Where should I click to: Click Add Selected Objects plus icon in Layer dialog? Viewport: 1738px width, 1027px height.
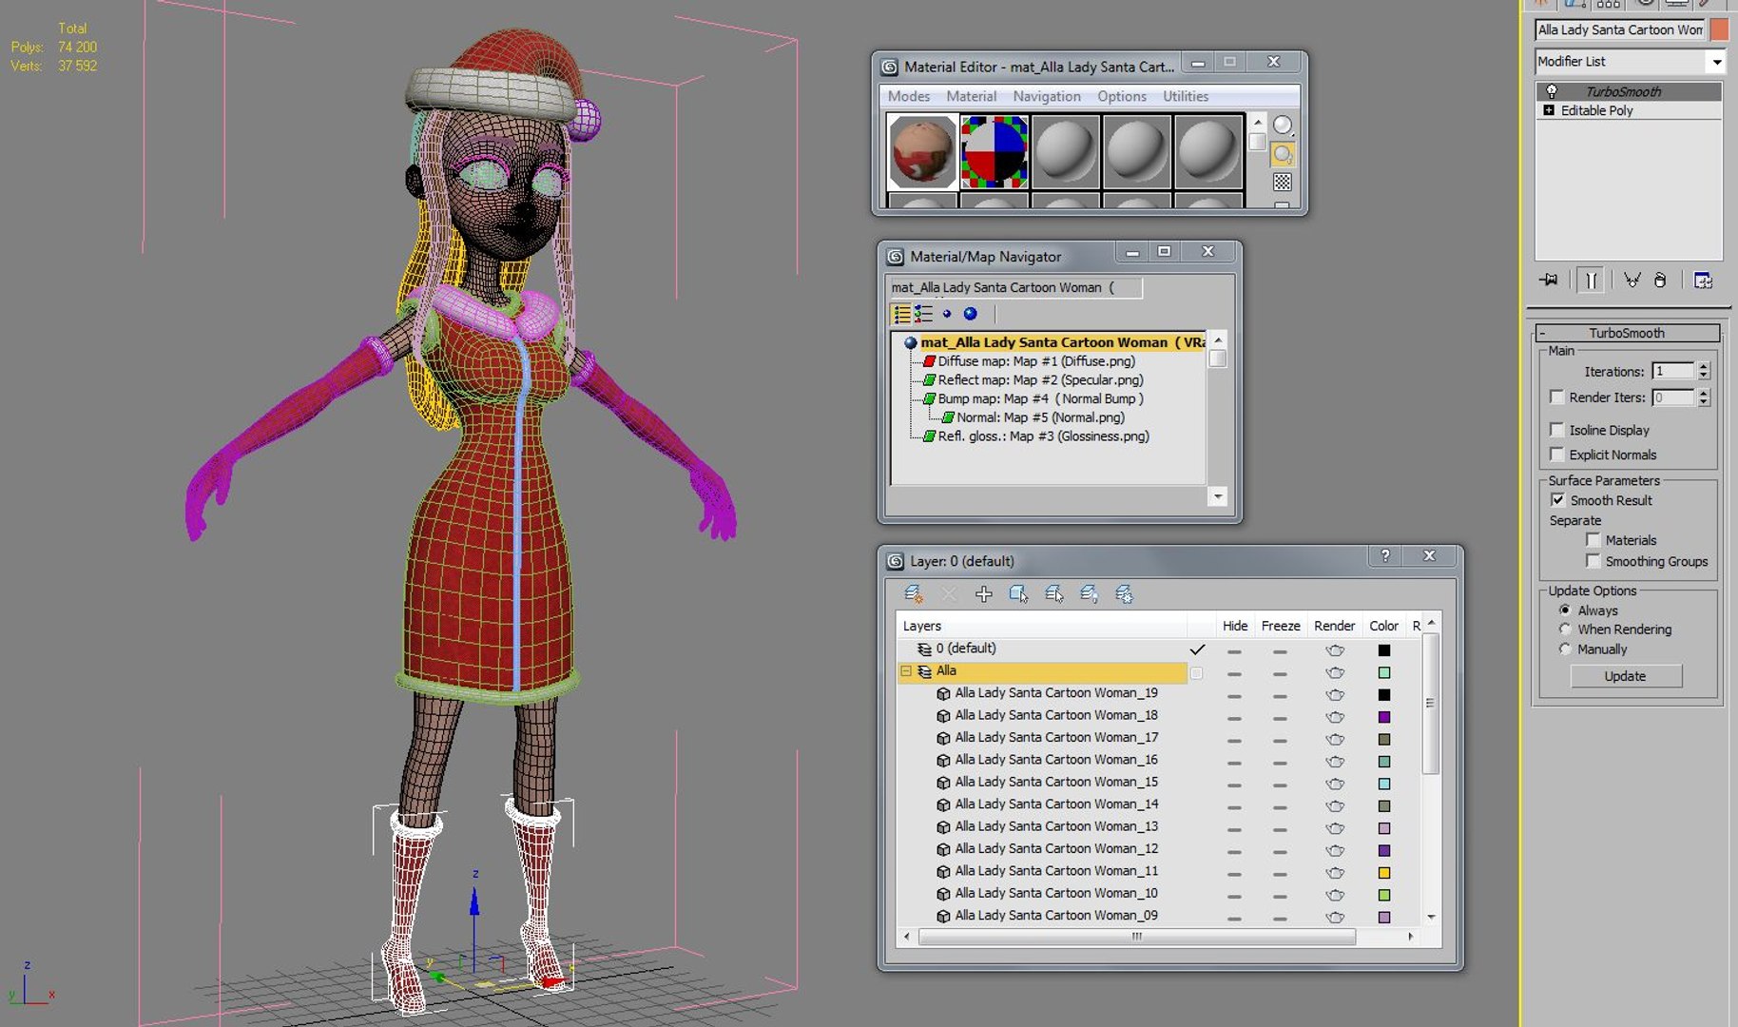[983, 594]
